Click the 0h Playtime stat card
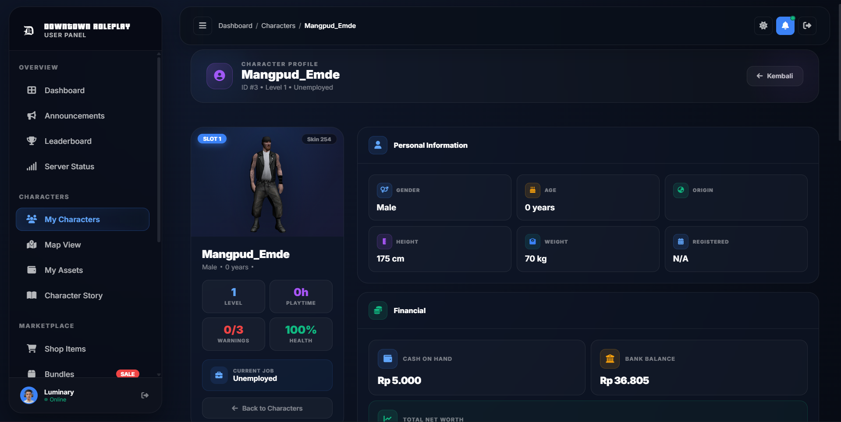Screen dimensions: 841x422 click(x=301, y=296)
